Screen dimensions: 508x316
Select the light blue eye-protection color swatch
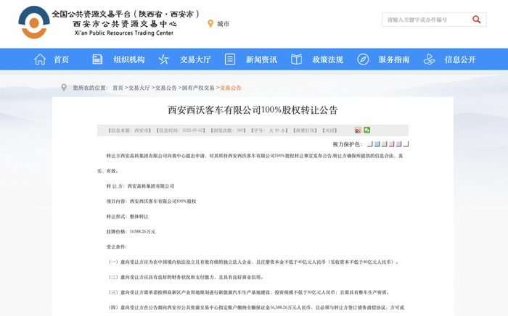click(377, 144)
